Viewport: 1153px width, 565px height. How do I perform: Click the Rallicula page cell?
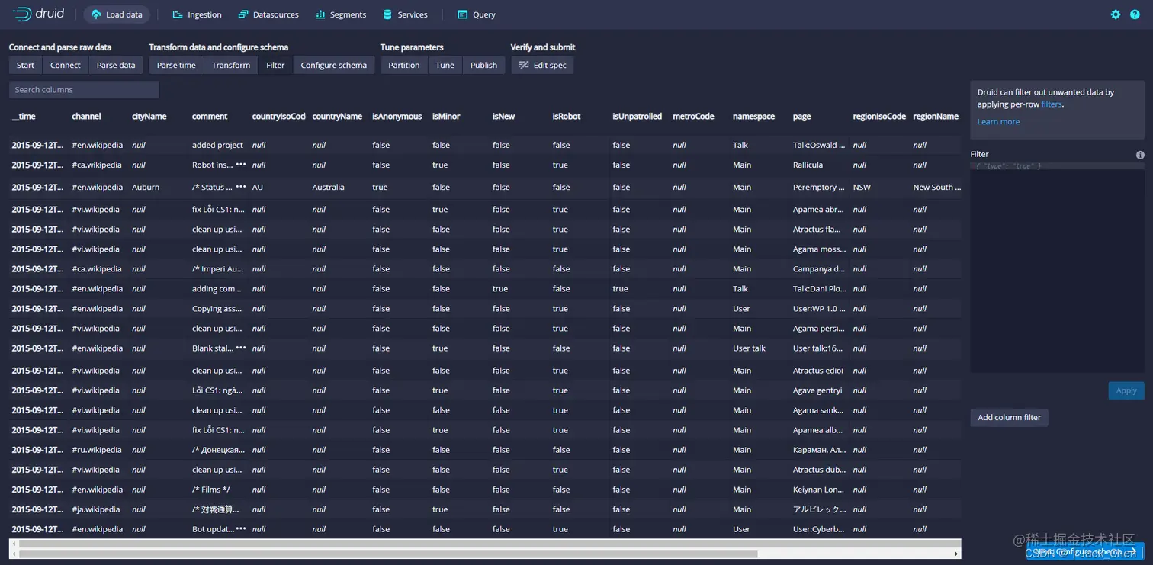tap(808, 165)
